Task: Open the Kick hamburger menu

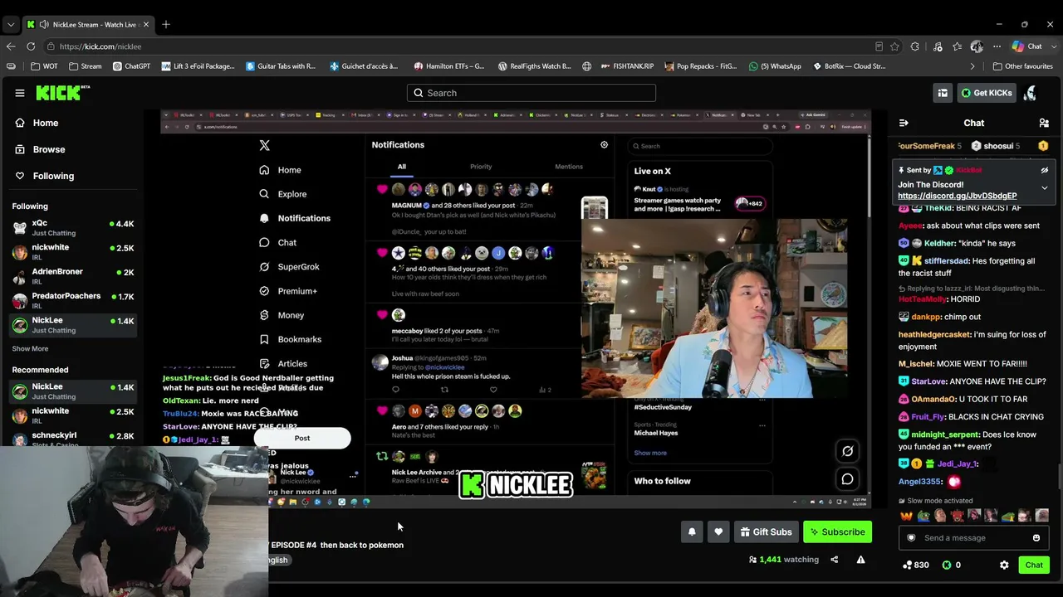Action: click(20, 93)
